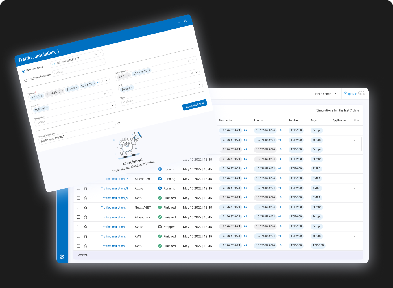Image resolution: width=393 pixels, height=288 pixels.
Task: Open settings gear in the blue sidebar
Action: click(x=62, y=257)
